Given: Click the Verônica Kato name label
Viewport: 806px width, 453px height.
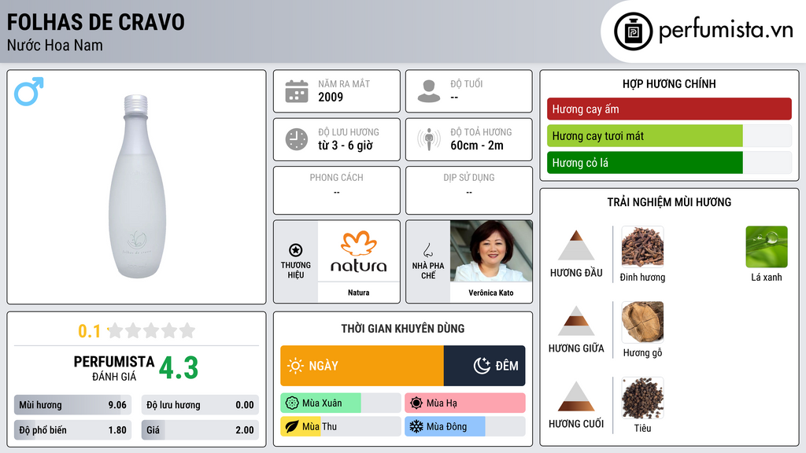Looking at the screenshot, I should pos(491,293).
